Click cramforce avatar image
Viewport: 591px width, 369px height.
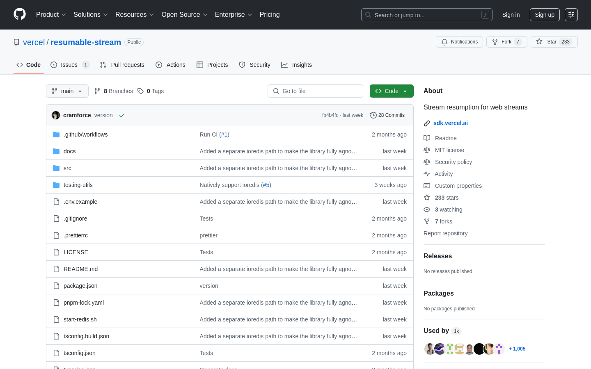tap(56, 115)
